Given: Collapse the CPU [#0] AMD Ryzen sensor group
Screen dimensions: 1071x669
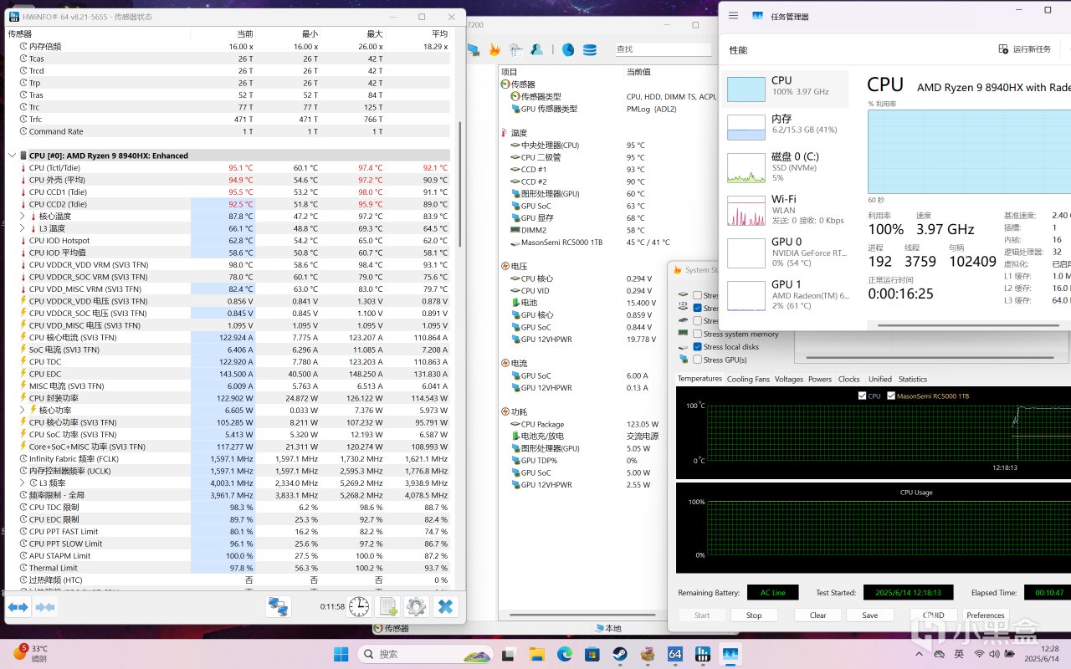Looking at the screenshot, I should coord(13,156).
